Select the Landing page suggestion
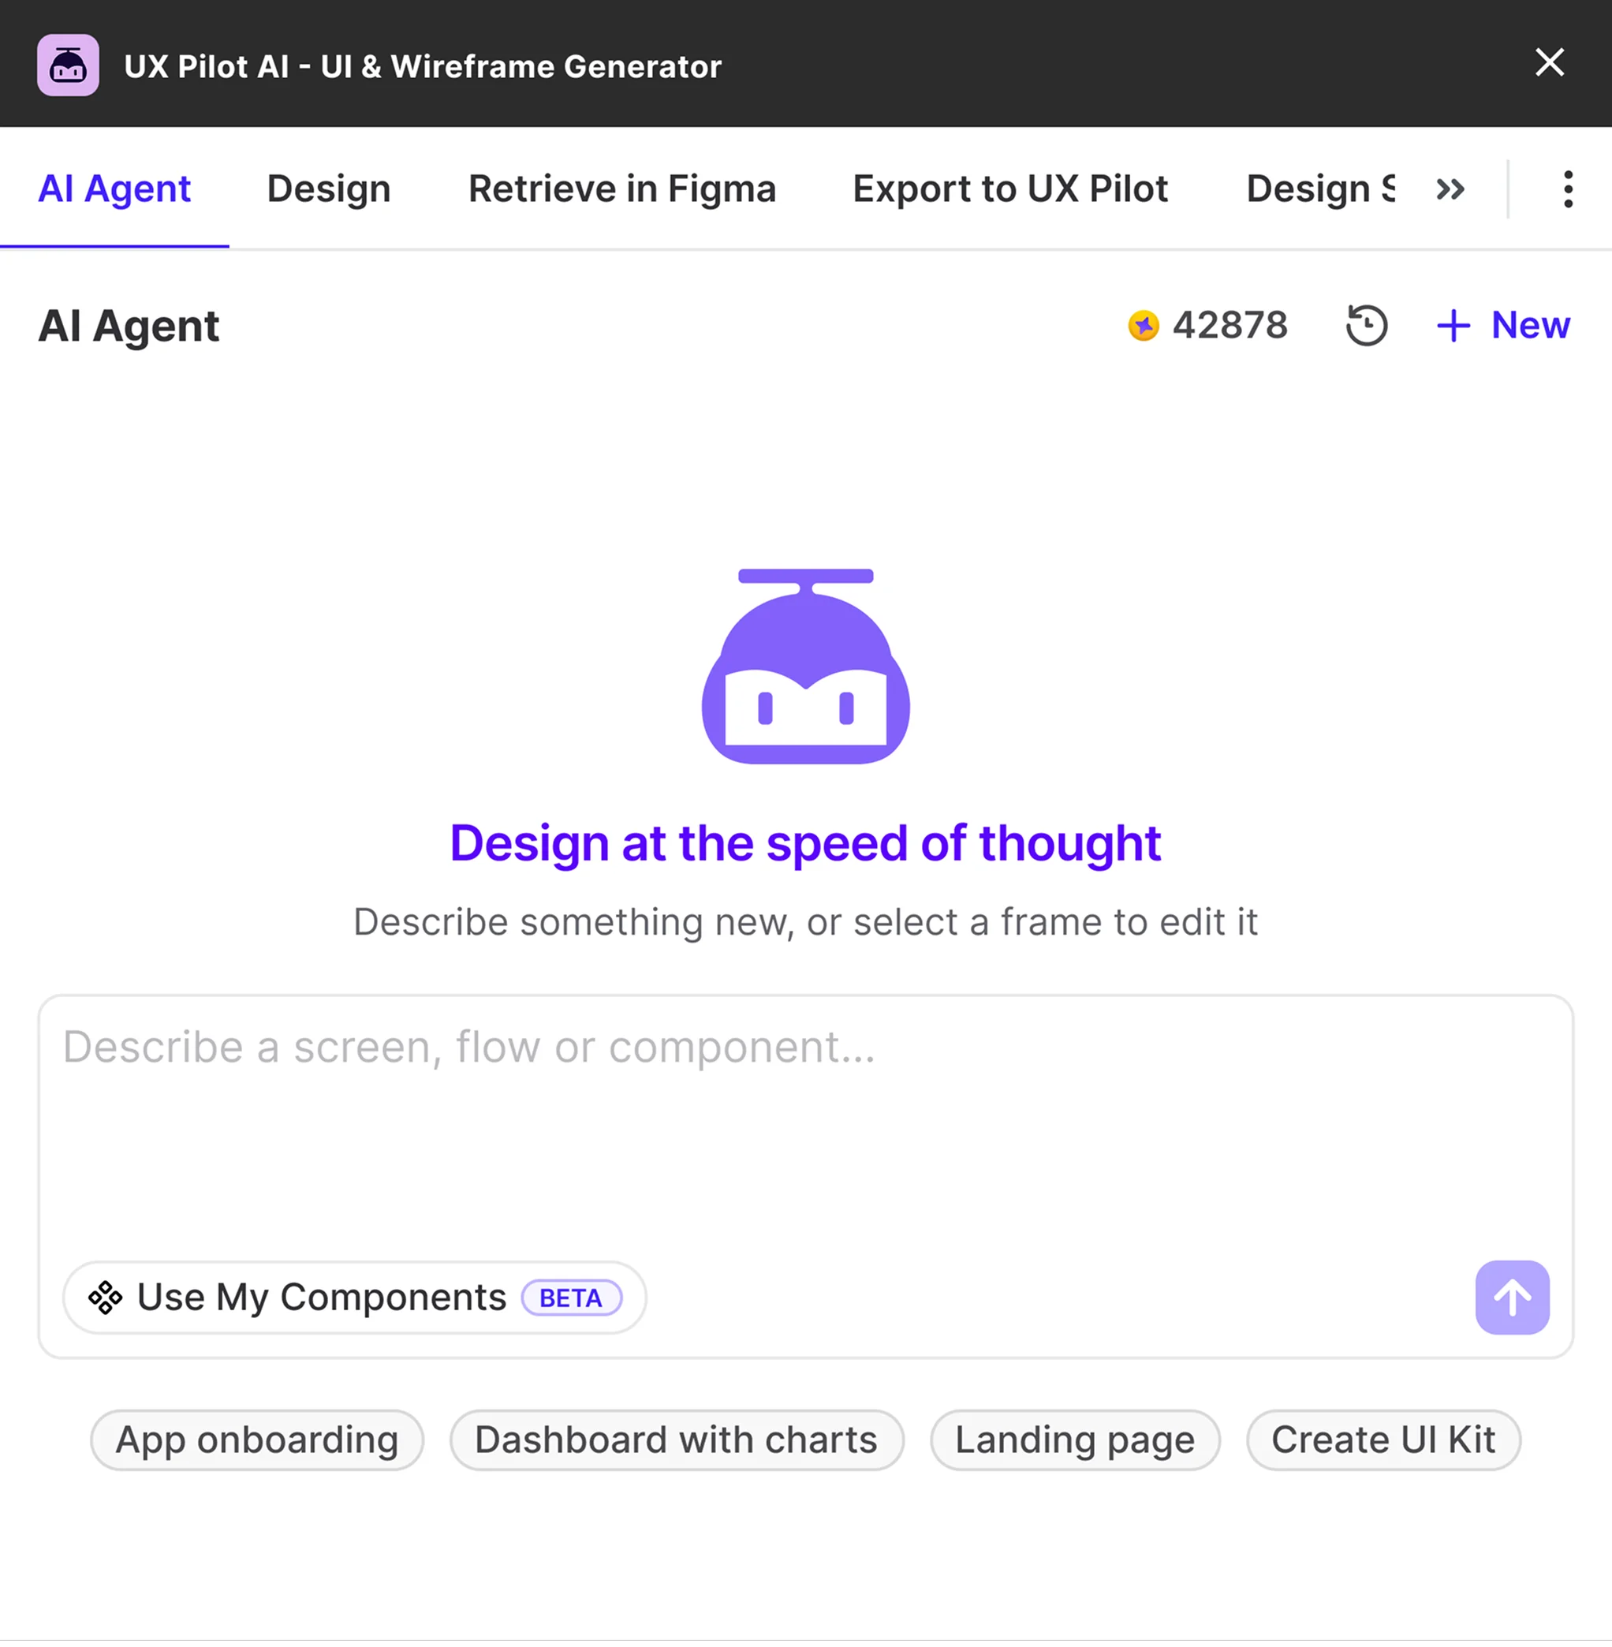The height and width of the screenshot is (1647, 1612). [x=1074, y=1441]
